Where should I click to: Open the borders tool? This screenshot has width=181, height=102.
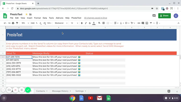[104, 23]
